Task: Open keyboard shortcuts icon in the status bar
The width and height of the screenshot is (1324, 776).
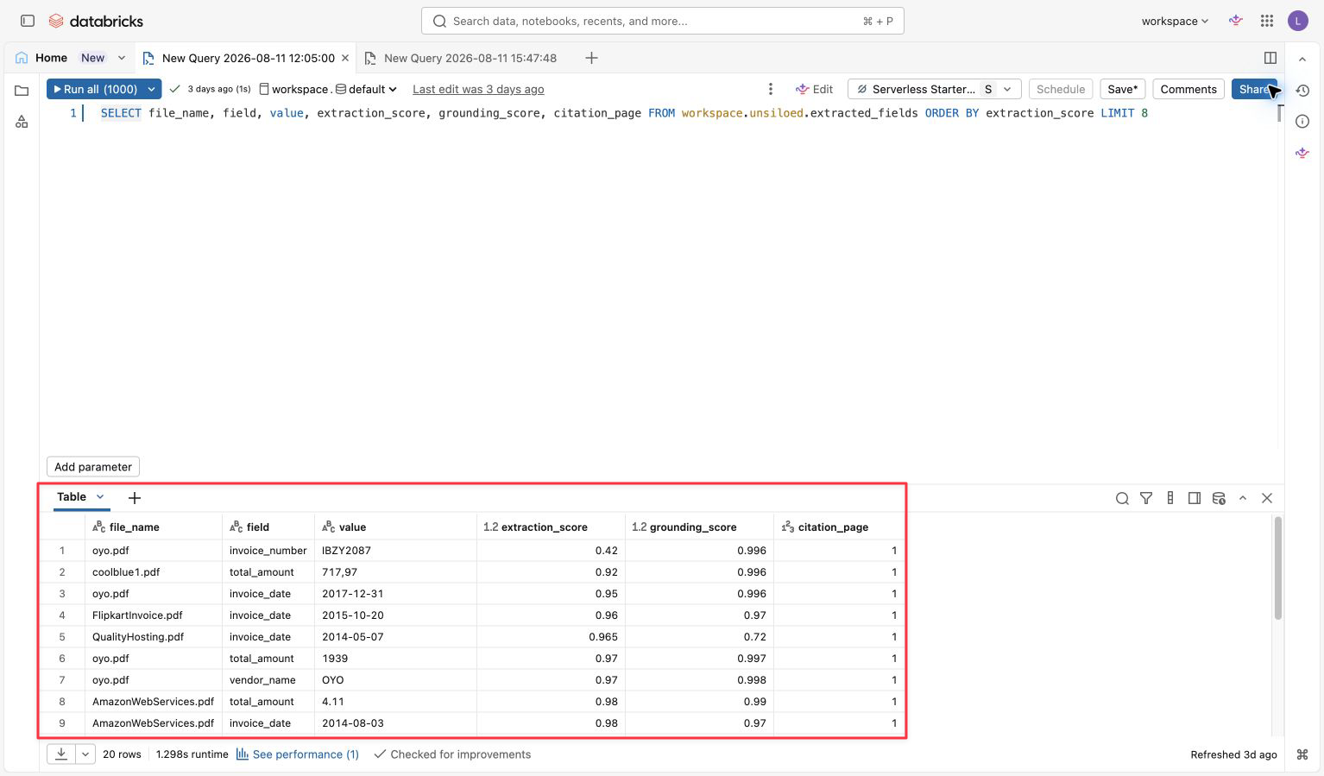Action: pyautogui.click(x=1302, y=754)
